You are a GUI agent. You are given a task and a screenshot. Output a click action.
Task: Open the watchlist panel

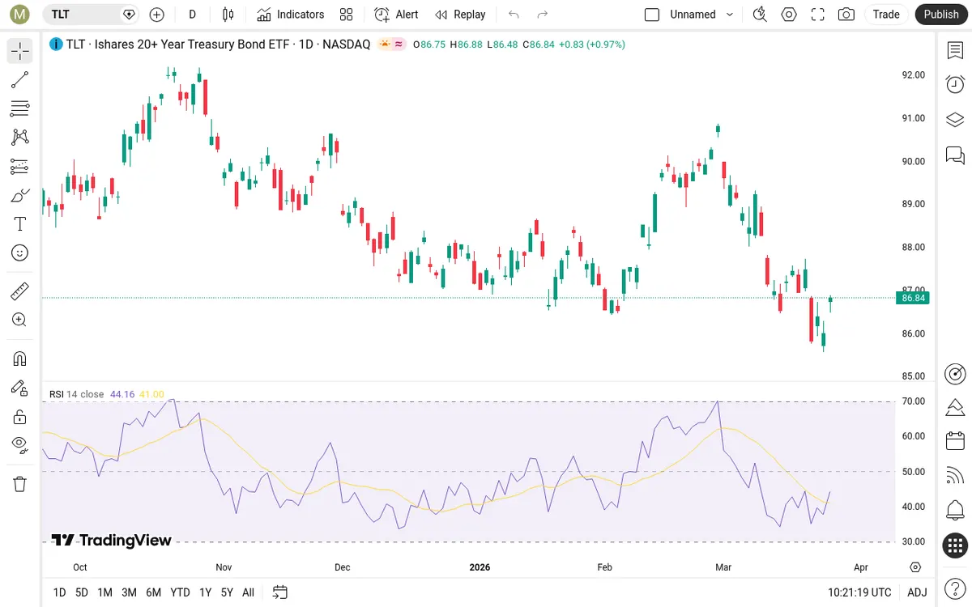coord(955,50)
